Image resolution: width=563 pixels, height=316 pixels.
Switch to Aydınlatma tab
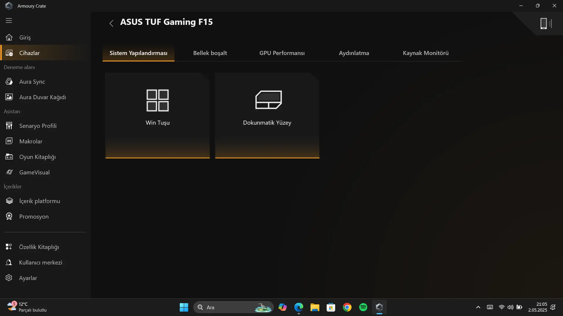354,53
